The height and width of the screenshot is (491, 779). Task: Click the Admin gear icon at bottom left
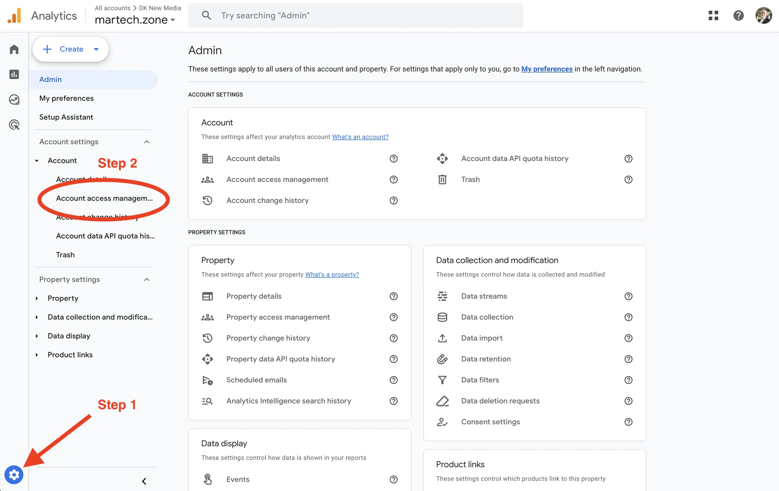point(14,475)
